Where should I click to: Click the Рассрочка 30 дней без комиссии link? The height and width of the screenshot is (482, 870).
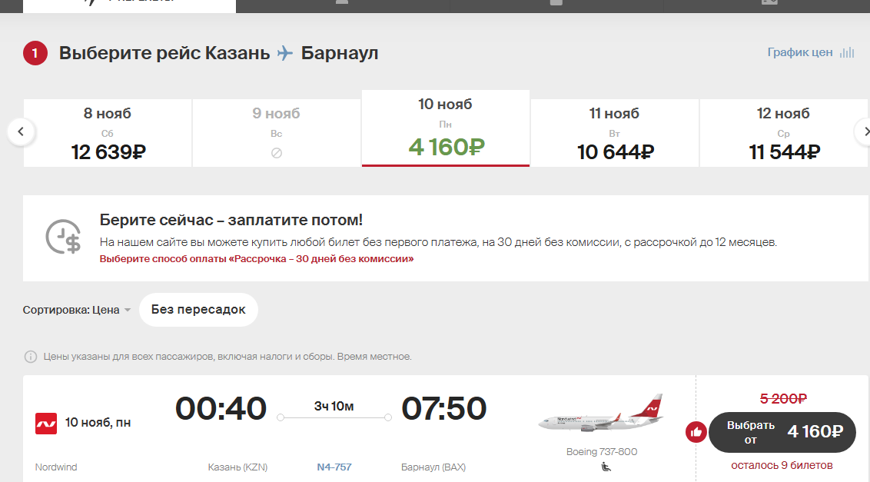[257, 259]
